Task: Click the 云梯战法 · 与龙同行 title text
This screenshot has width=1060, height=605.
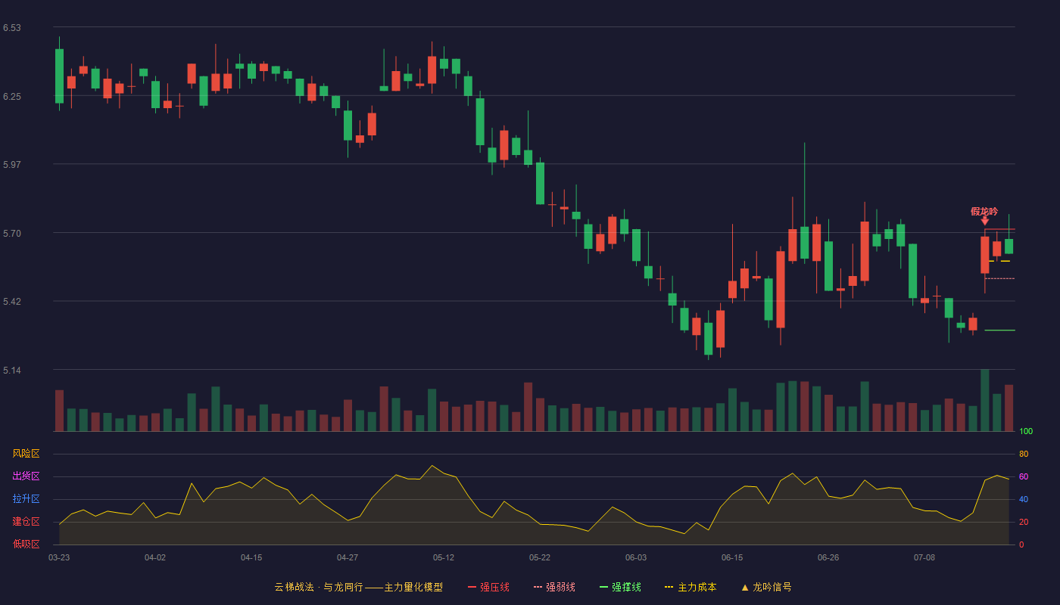Action: click(x=319, y=587)
